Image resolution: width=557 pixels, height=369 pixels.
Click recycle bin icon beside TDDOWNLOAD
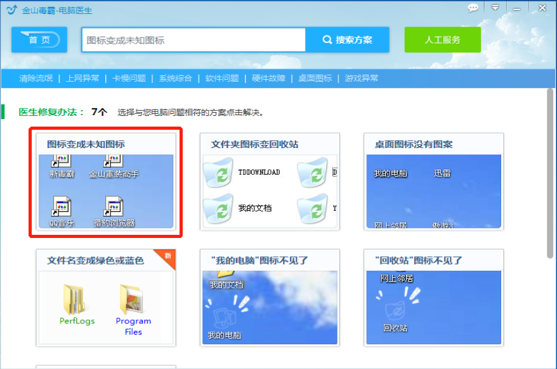[x=218, y=173]
